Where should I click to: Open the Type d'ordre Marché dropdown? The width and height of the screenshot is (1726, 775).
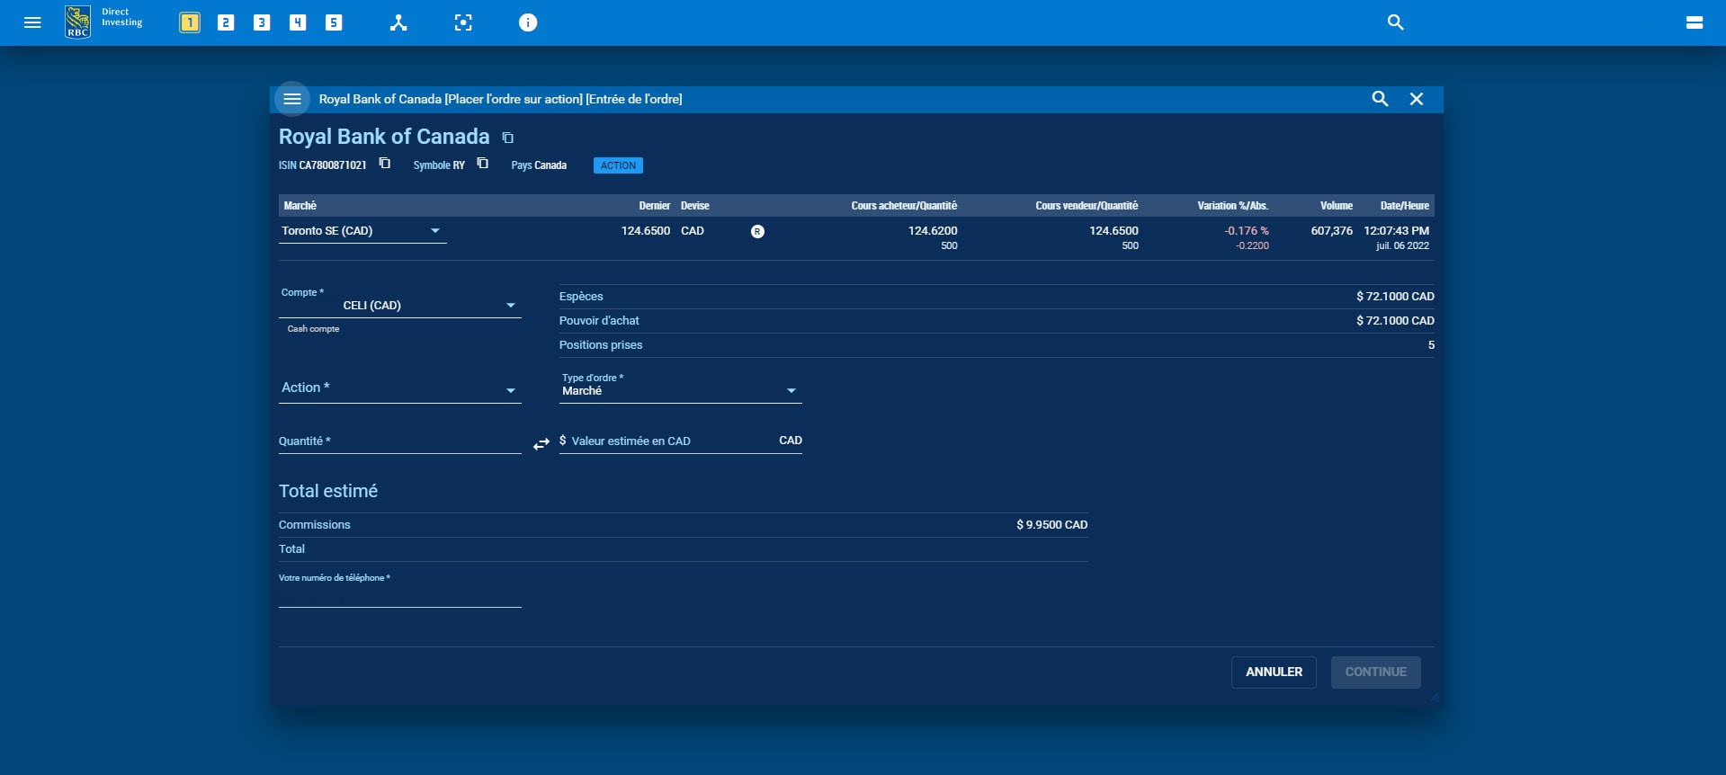[680, 390]
